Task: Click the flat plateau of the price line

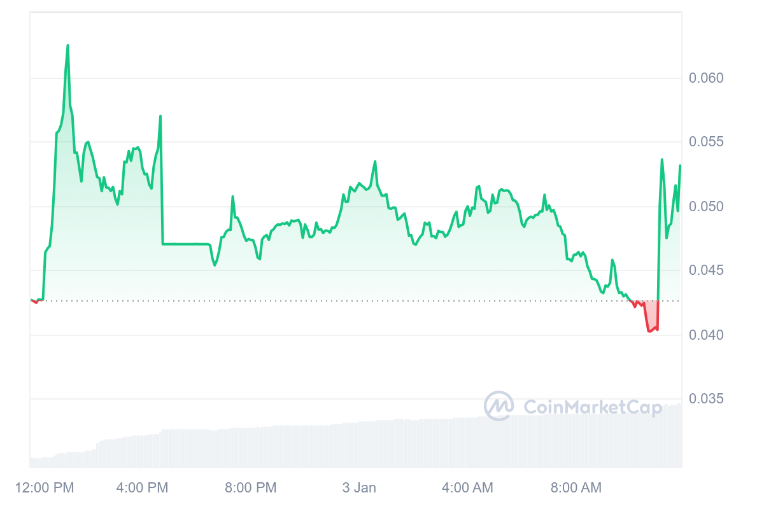Action: tap(185, 244)
